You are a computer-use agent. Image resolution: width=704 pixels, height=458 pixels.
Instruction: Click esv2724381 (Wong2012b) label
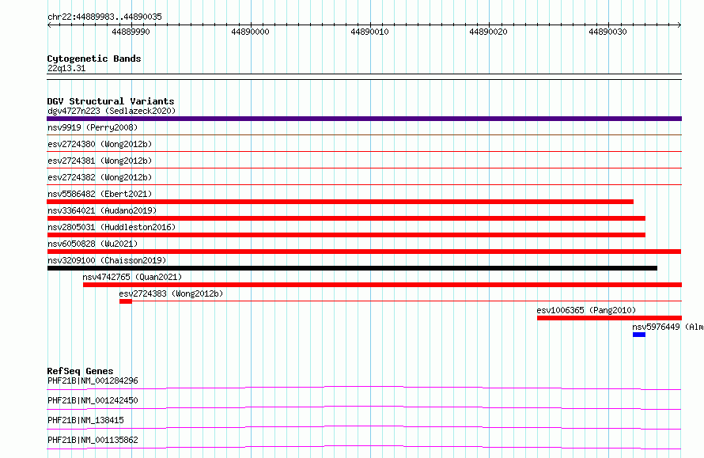click(x=100, y=161)
